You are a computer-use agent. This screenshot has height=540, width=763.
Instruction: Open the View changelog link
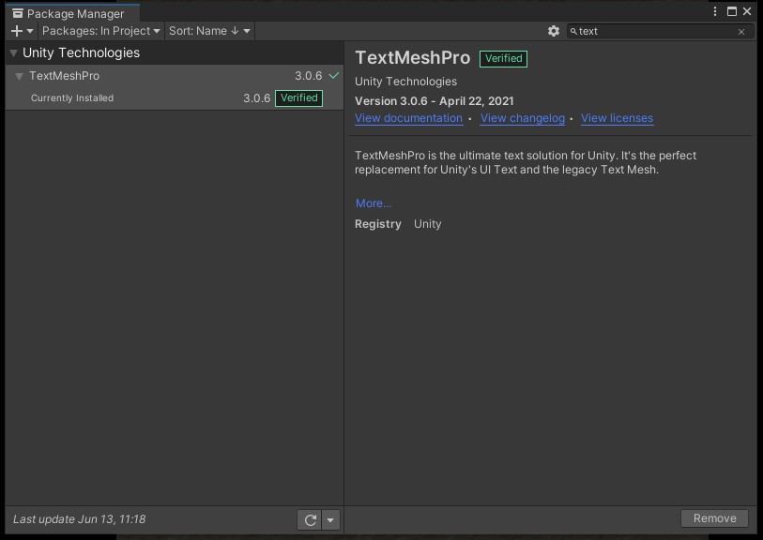523,118
